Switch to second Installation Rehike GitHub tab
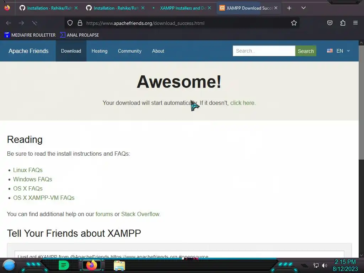The image size is (364, 273). pyautogui.click(x=116, y=8)
